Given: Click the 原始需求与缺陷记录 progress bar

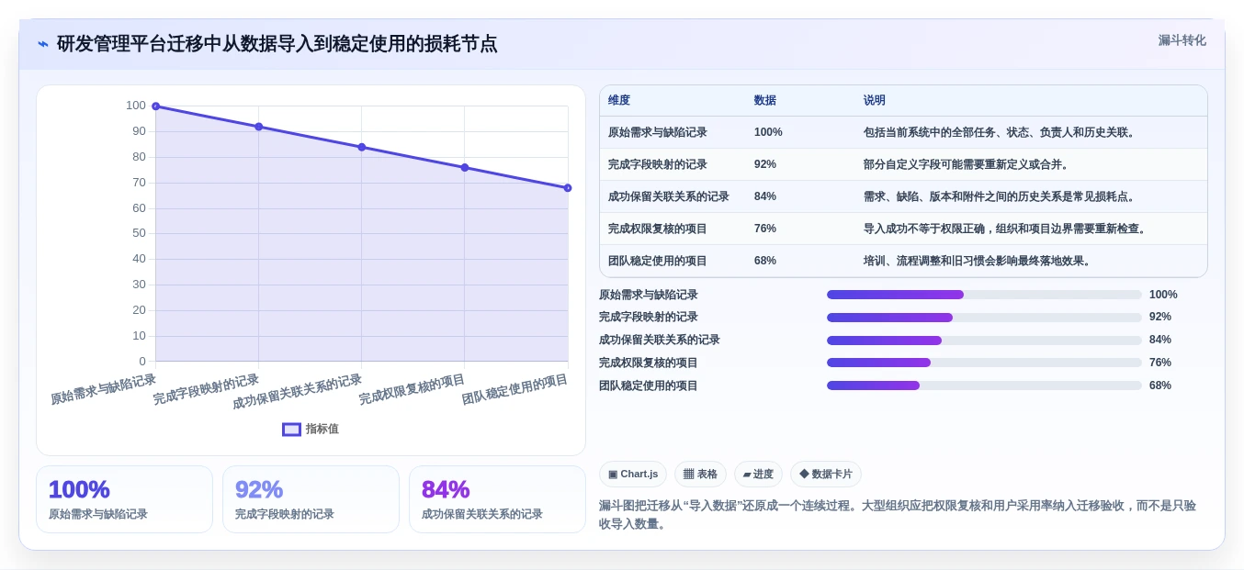Looking at the screenshot, I should tap(984, 295).
